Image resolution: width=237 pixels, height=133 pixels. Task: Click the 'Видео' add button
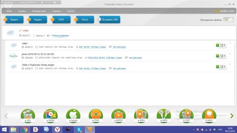pyautogui.click(x=13, y=20)
